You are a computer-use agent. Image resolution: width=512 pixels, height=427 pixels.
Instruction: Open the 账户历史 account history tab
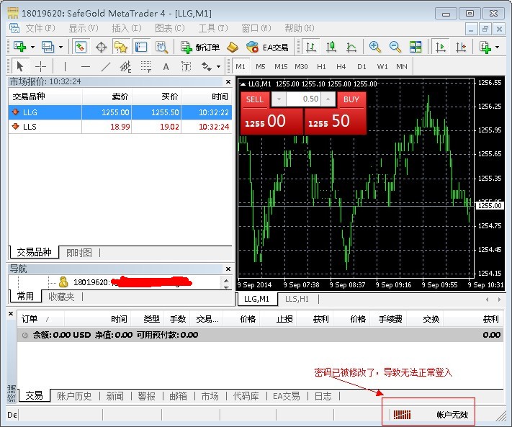tap(74, 396)
